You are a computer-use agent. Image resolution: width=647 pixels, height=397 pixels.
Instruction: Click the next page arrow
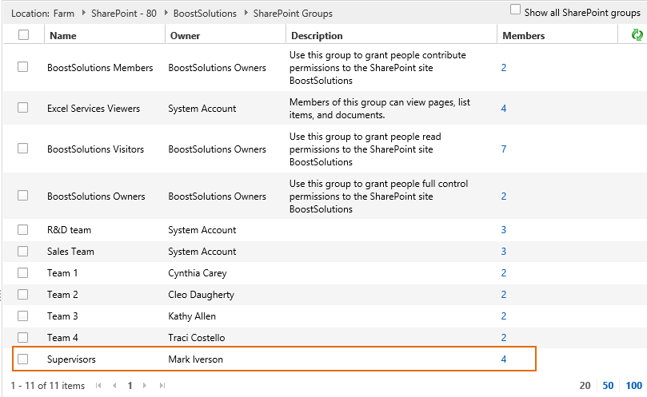(146, 386)
